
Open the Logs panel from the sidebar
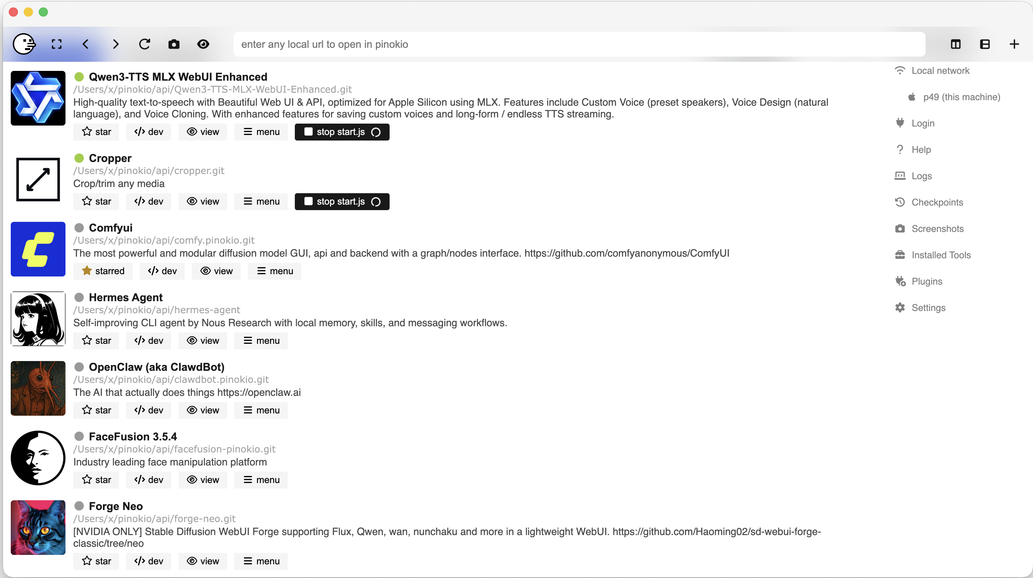(x=922, y=175)
